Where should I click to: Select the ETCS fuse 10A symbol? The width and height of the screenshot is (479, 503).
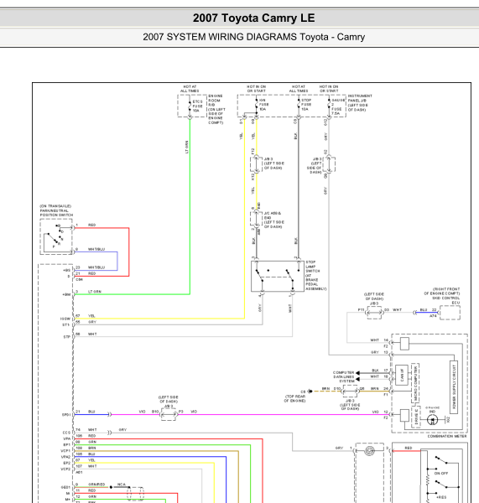[190, 106]
